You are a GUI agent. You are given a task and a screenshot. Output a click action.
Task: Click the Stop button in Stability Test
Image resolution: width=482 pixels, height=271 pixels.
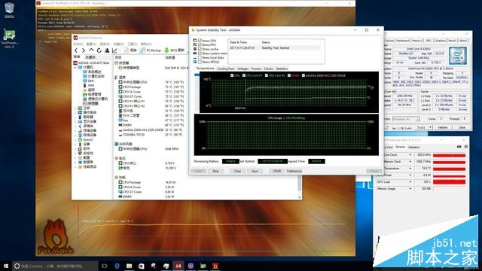tap(215, 171)
